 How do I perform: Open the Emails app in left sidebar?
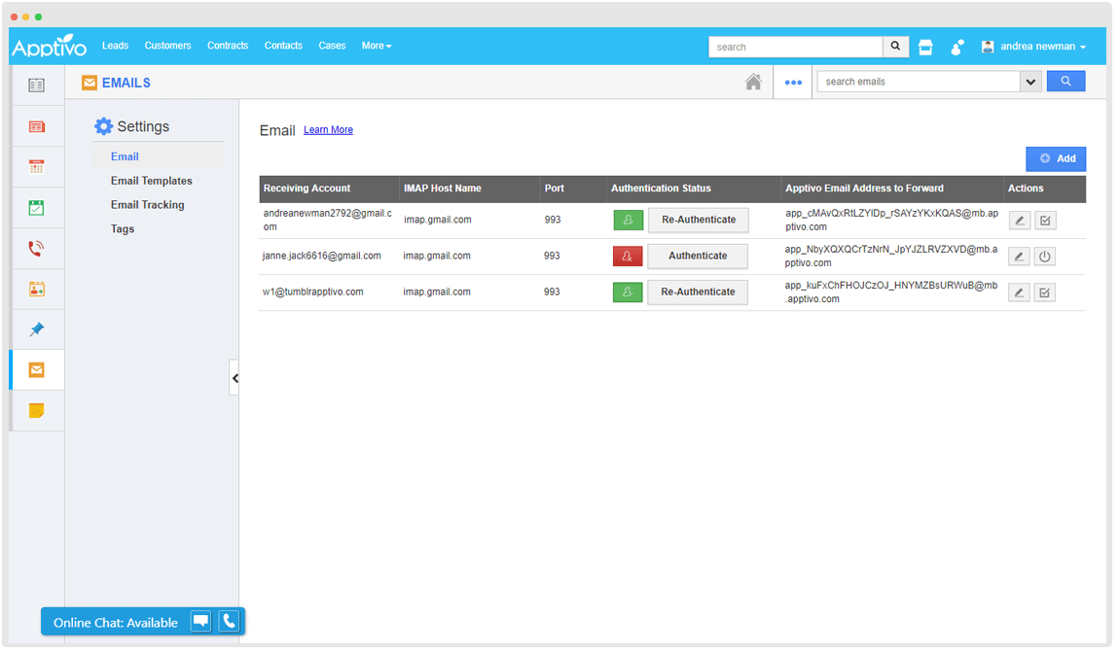(36, 369)
